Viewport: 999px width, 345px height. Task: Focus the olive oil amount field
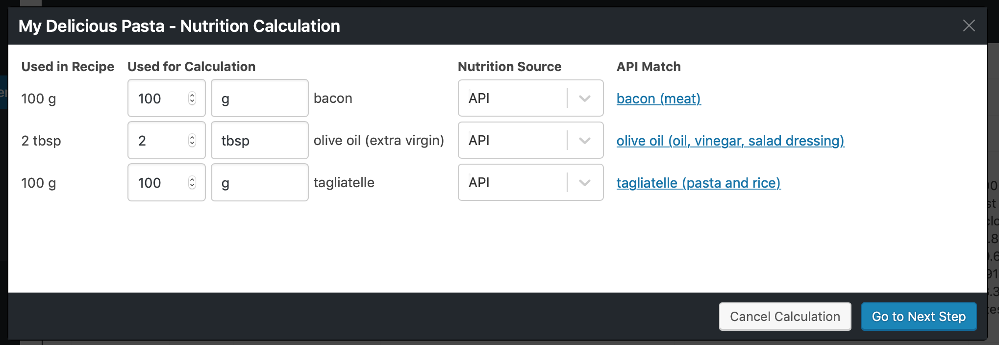point(157,141)
